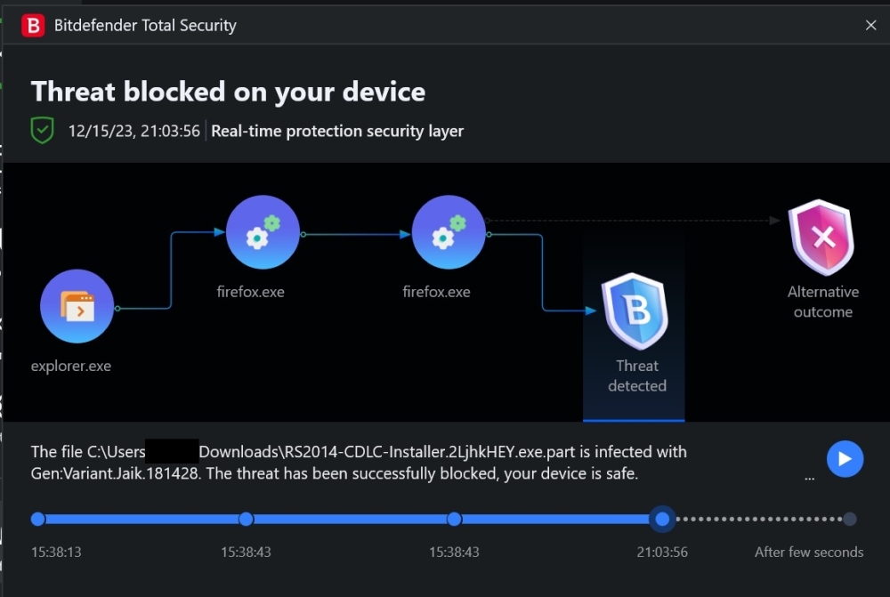
Task: Expand the threat description with the ellipsis
Action: click(x=809, y=478)
